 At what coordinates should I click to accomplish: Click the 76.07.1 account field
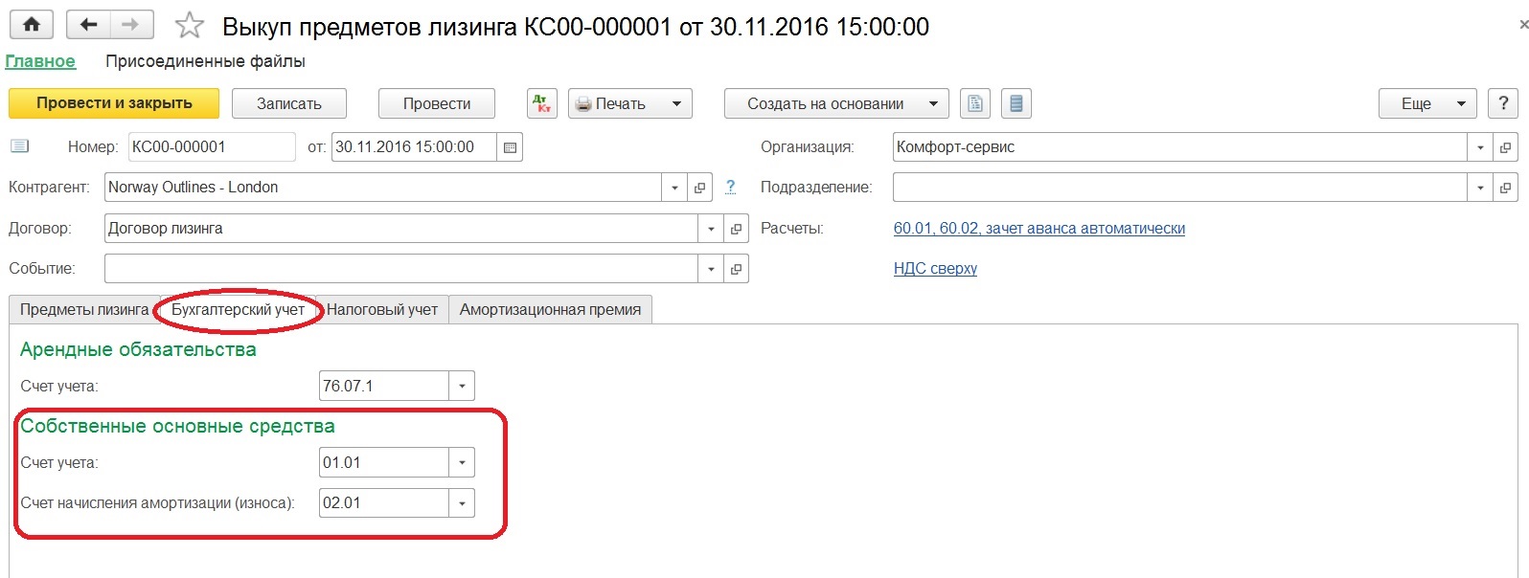click(383, 387)
